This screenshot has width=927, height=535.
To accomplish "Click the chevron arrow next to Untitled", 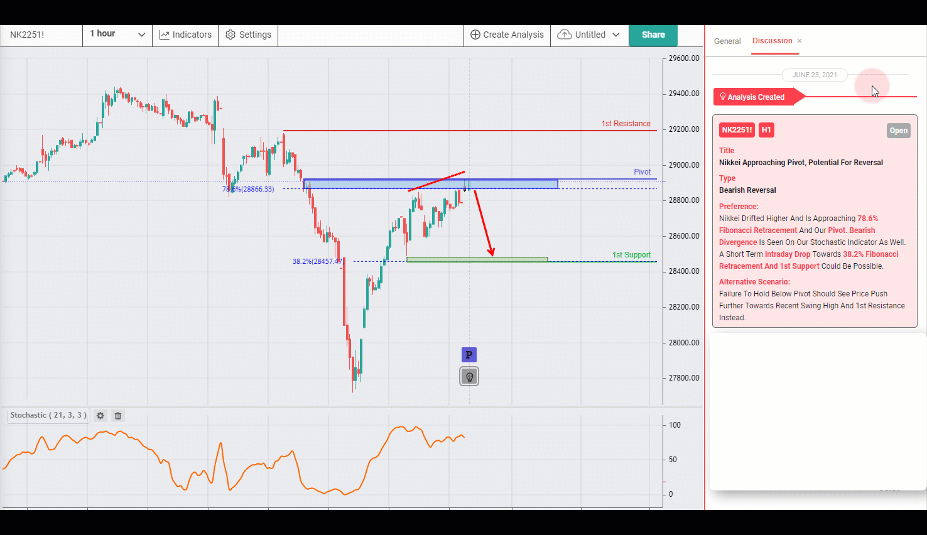I will click(x=615, y=35).
